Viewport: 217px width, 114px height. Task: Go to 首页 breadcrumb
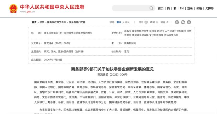[34, 22]
